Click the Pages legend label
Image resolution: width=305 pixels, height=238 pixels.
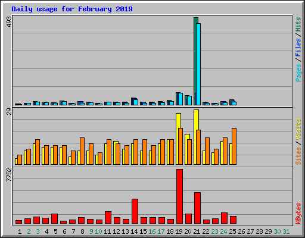pos(298,73)
